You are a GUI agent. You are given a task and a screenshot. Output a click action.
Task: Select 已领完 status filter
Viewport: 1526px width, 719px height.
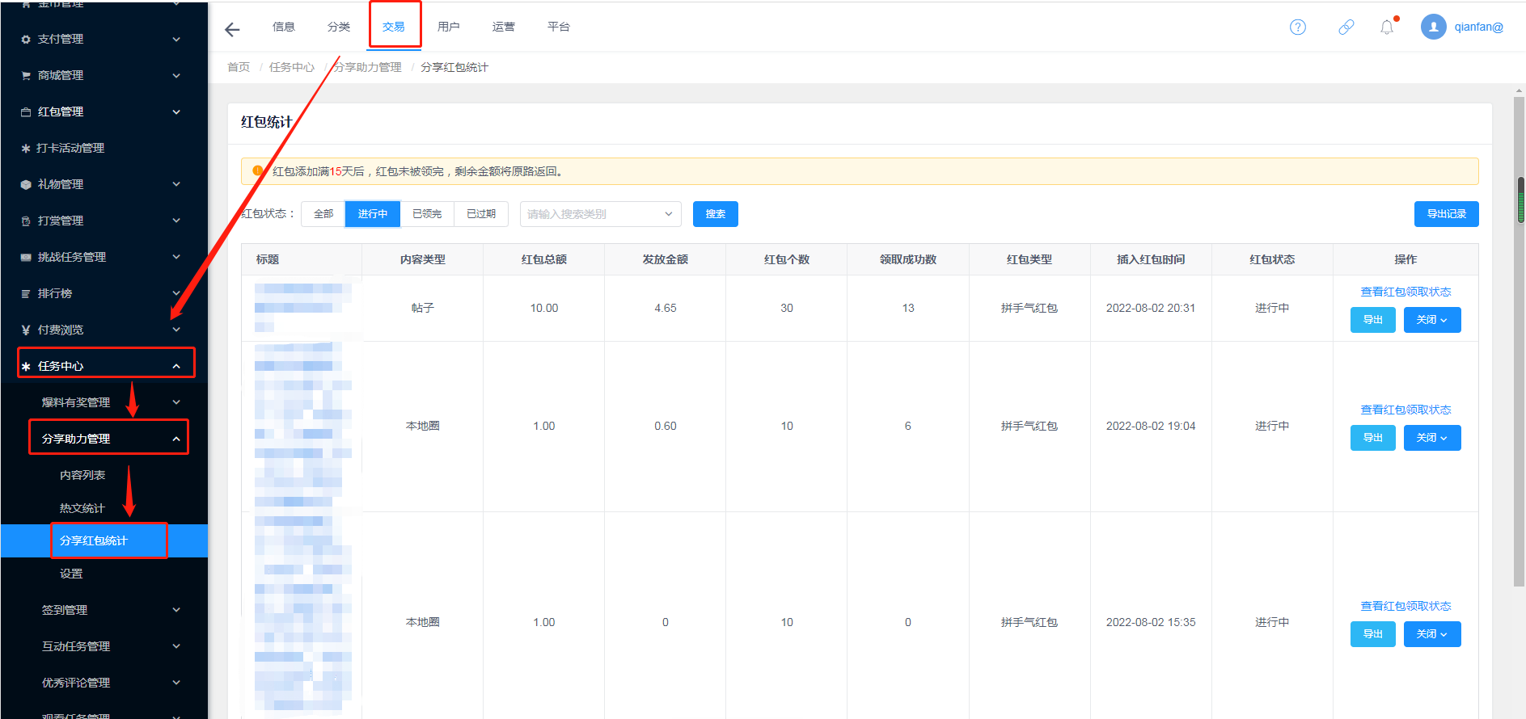coord(427,214)
